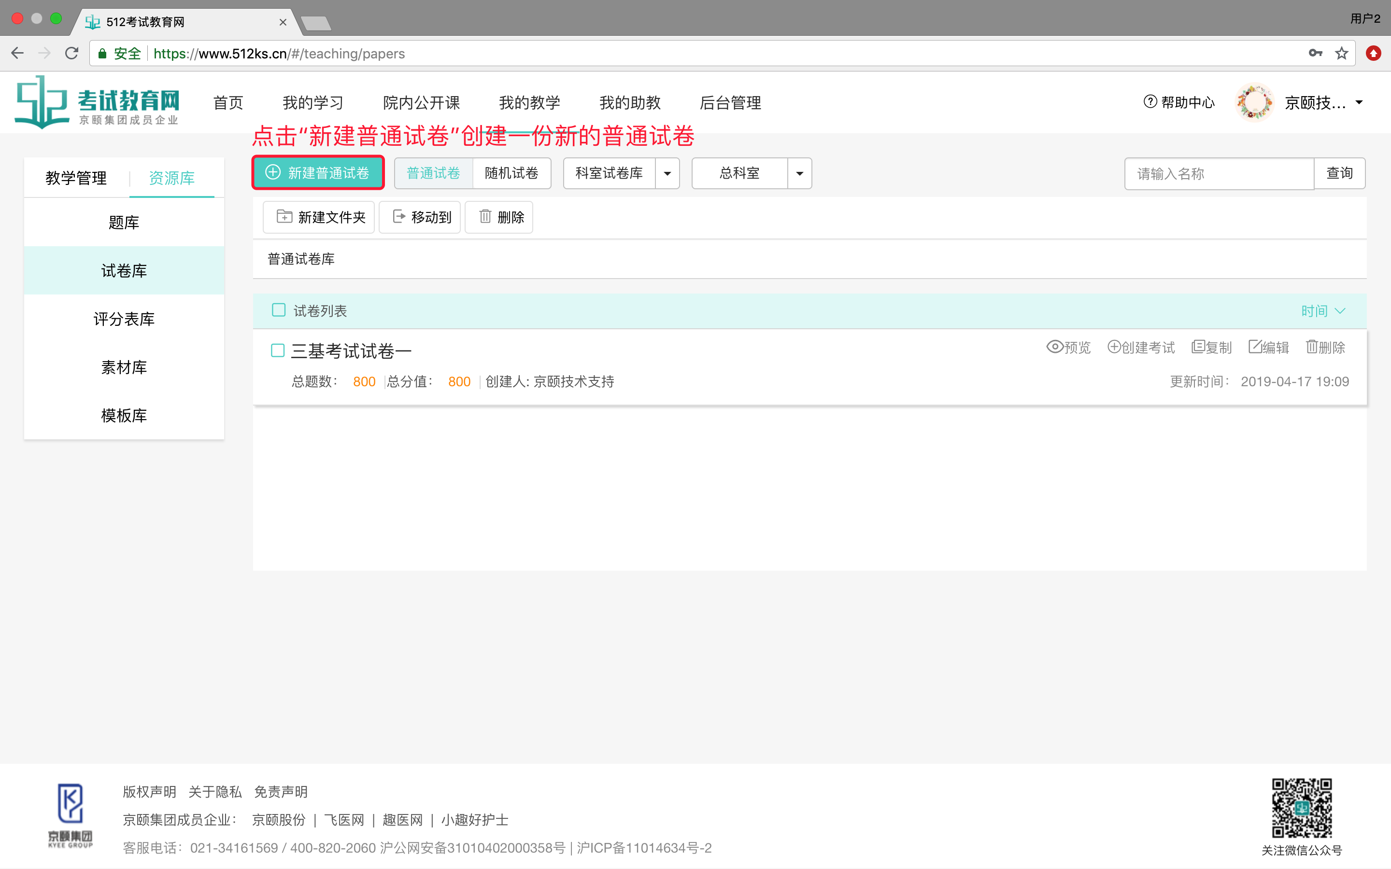Switch to the 教学管理 tab
Viewport: 1391px width, 869px height.
point(76,178)
